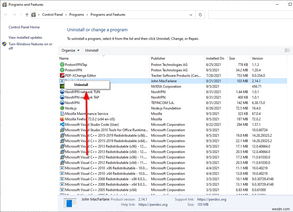Navigate to Programs via the breadcrumb
Viewport: 293px width, 212px height.
coord(77,14)
